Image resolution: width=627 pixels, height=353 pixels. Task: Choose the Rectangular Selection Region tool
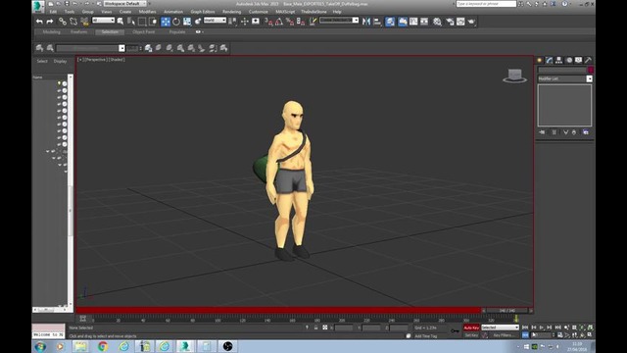(142, 22)
